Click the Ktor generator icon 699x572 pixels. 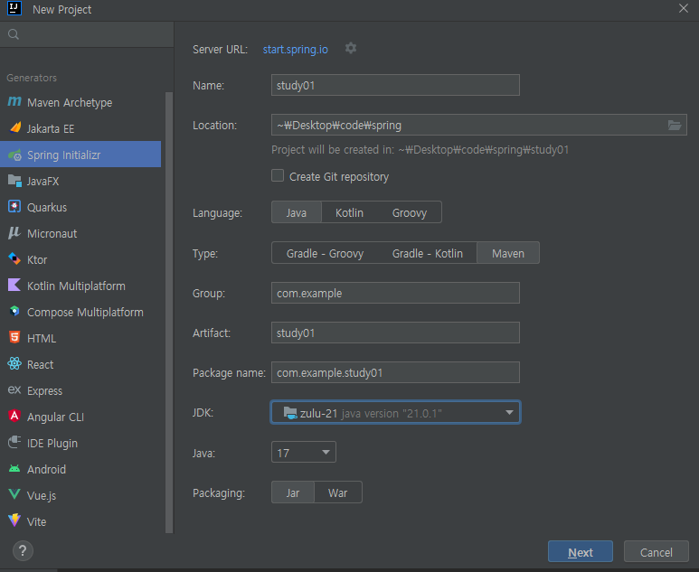(x=14, y=258)
